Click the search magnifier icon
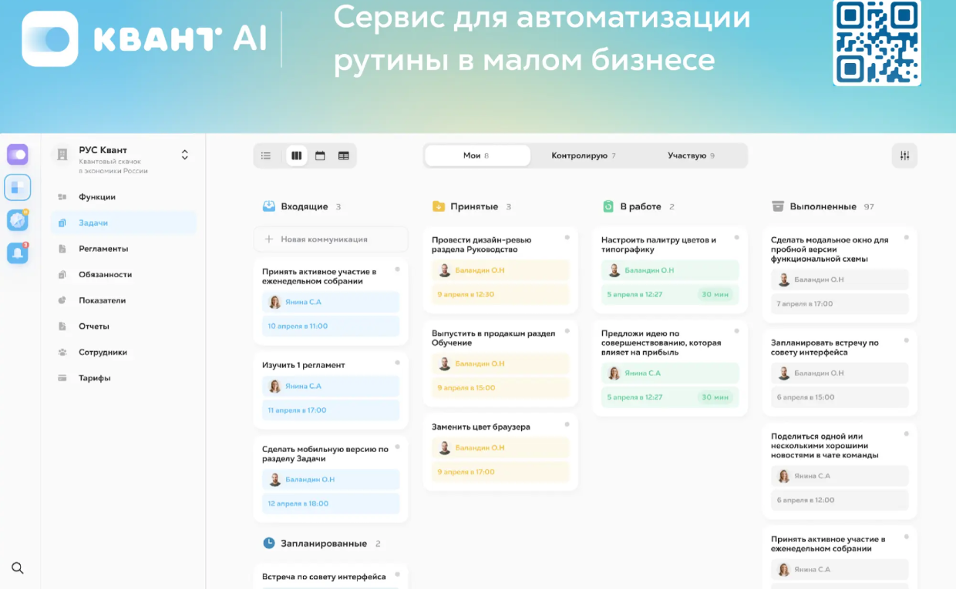956x589 pixels. tap(18, 568)
